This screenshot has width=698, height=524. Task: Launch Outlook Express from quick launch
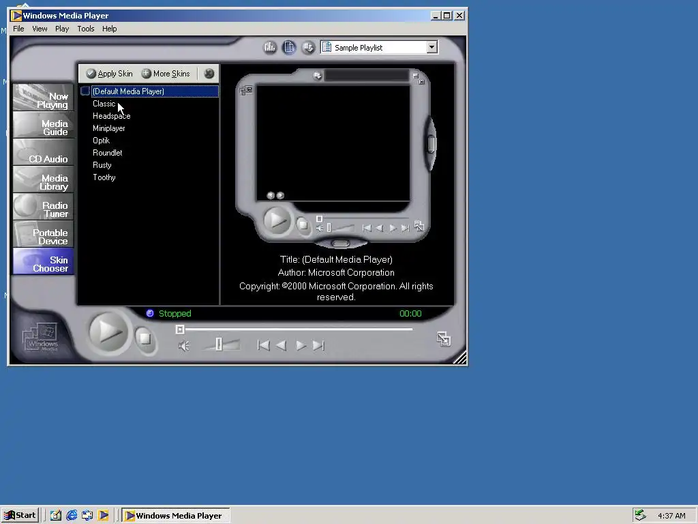click(87, 516)
